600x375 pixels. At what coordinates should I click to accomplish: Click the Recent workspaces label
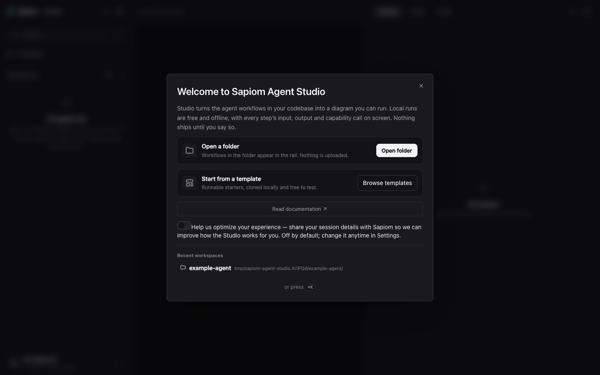[200, 255]
